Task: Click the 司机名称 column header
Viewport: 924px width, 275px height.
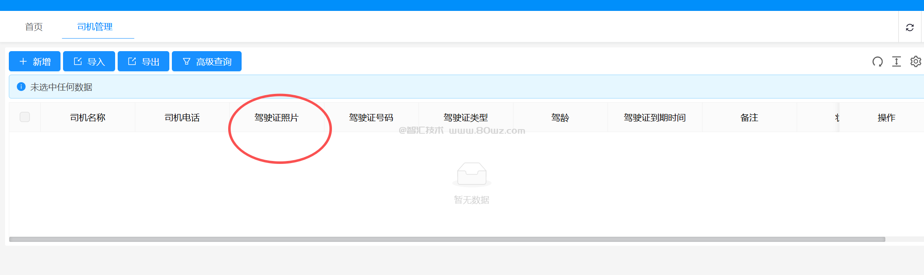Action: (x=88, y=118)
